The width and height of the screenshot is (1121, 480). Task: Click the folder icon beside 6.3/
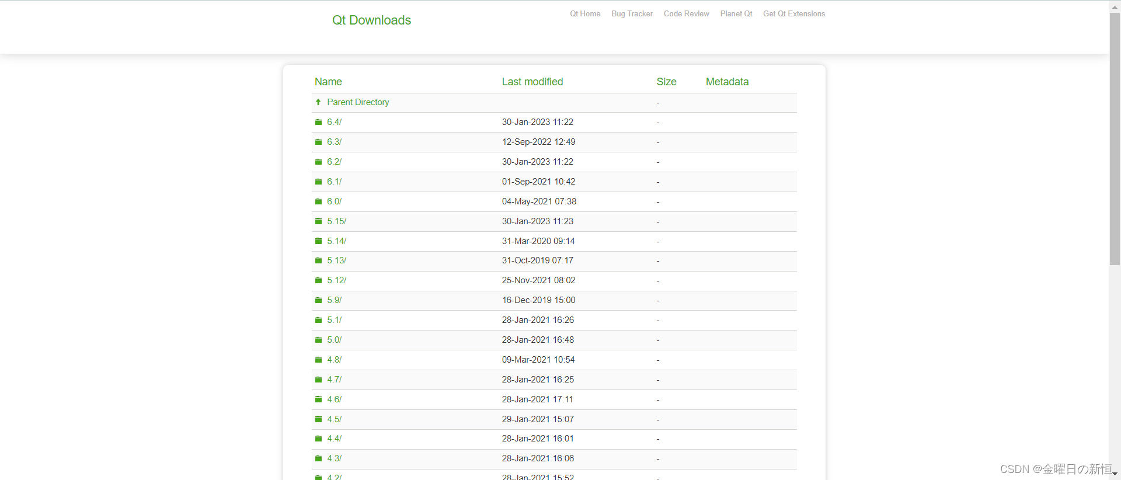pos(318,142)
